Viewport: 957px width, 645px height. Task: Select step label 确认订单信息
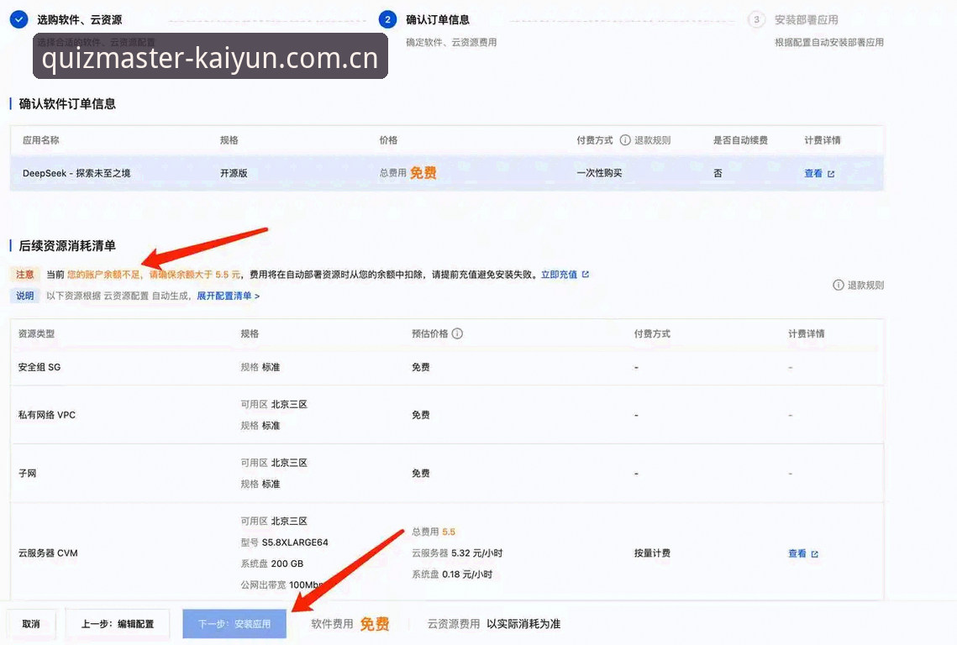coord(438,19)
